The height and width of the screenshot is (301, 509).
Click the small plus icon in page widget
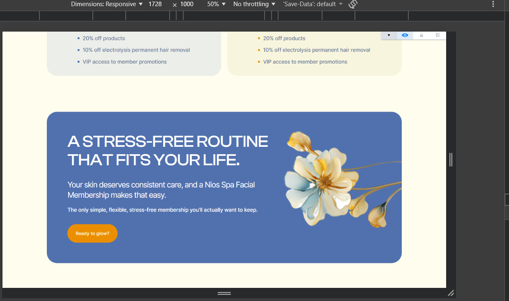tap(389, 35)
